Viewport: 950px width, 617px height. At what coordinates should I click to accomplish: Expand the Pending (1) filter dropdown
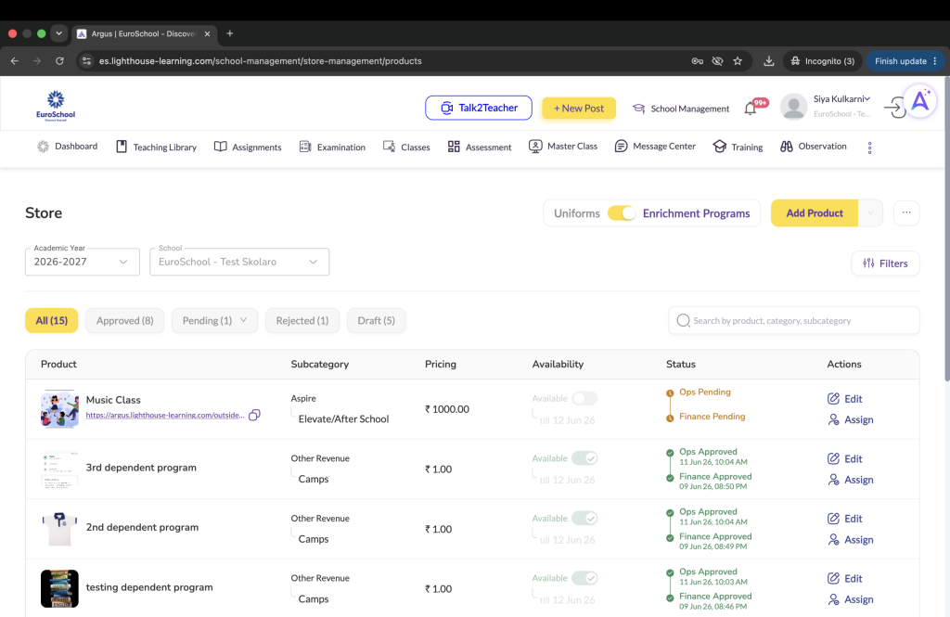click(244, 320)
